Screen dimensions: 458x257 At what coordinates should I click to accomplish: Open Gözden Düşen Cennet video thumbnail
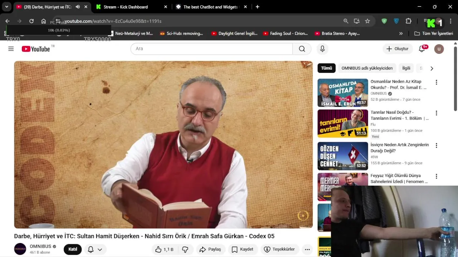pos(343,156)
